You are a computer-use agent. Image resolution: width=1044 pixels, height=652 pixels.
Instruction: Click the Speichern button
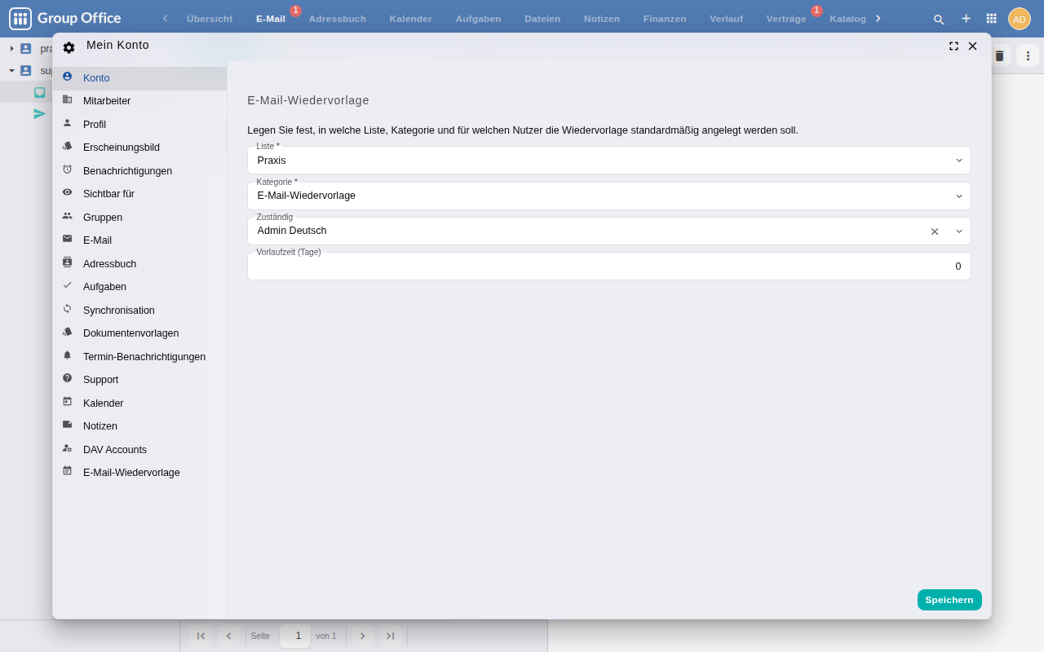(x=949, y=600)
